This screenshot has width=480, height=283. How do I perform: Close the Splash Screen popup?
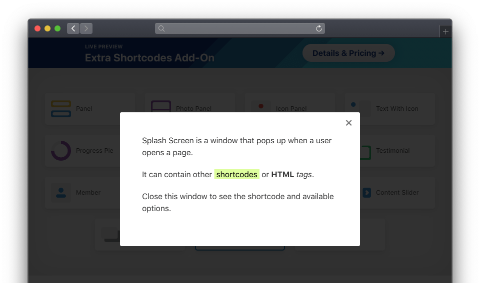click(x=348, y=123)
